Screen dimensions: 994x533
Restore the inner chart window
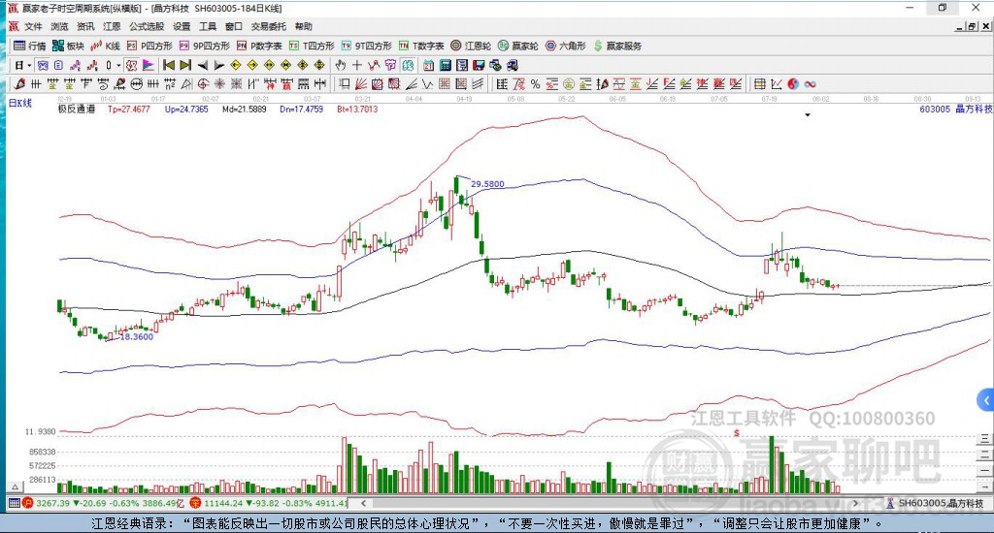972,26
